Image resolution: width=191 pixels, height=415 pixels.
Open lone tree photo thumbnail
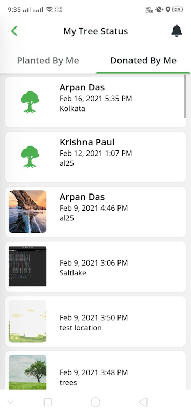(x=27, y=372)
